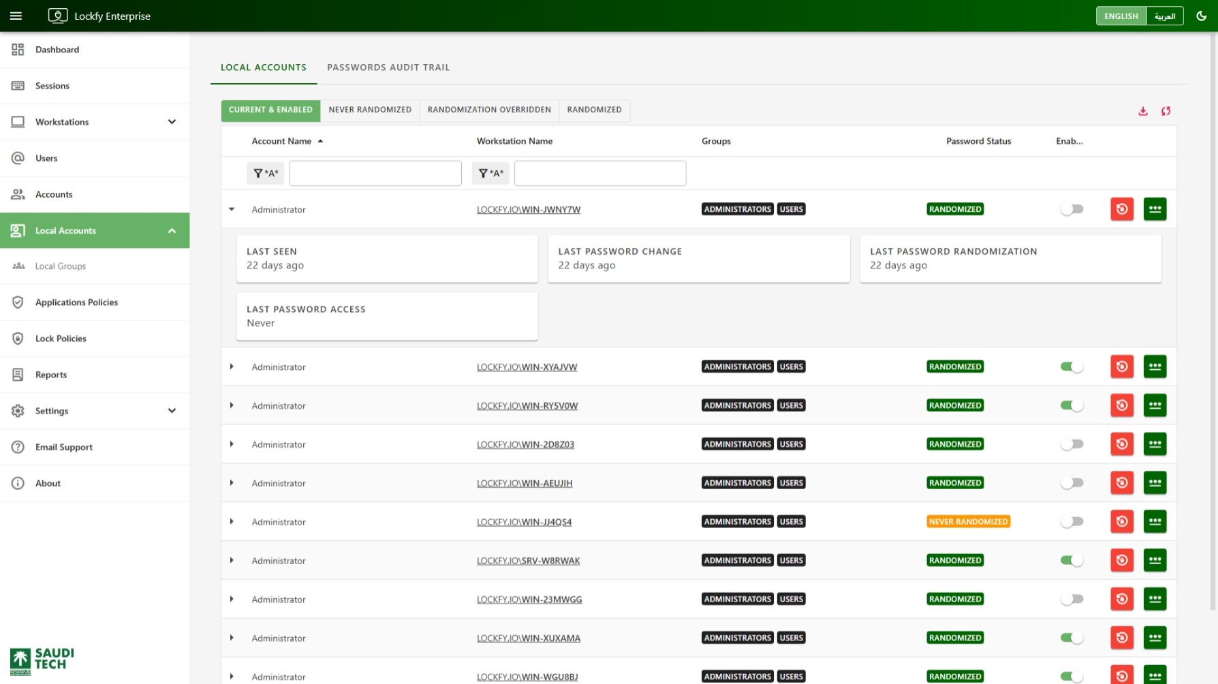
Task: Open workstation link LOCKFY.IO\SRV-W8RWAK
Action: pyautogui.click(x=529, y=561)
